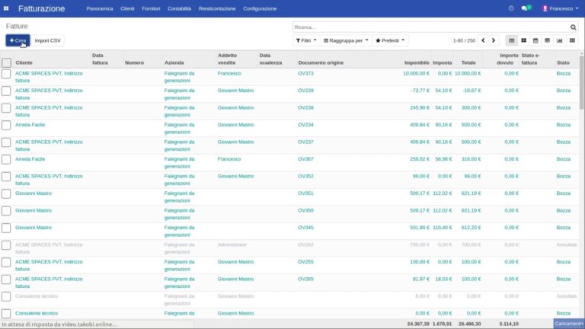Click the 10.000,00 € Imponibile cell

tap(416, 73)
